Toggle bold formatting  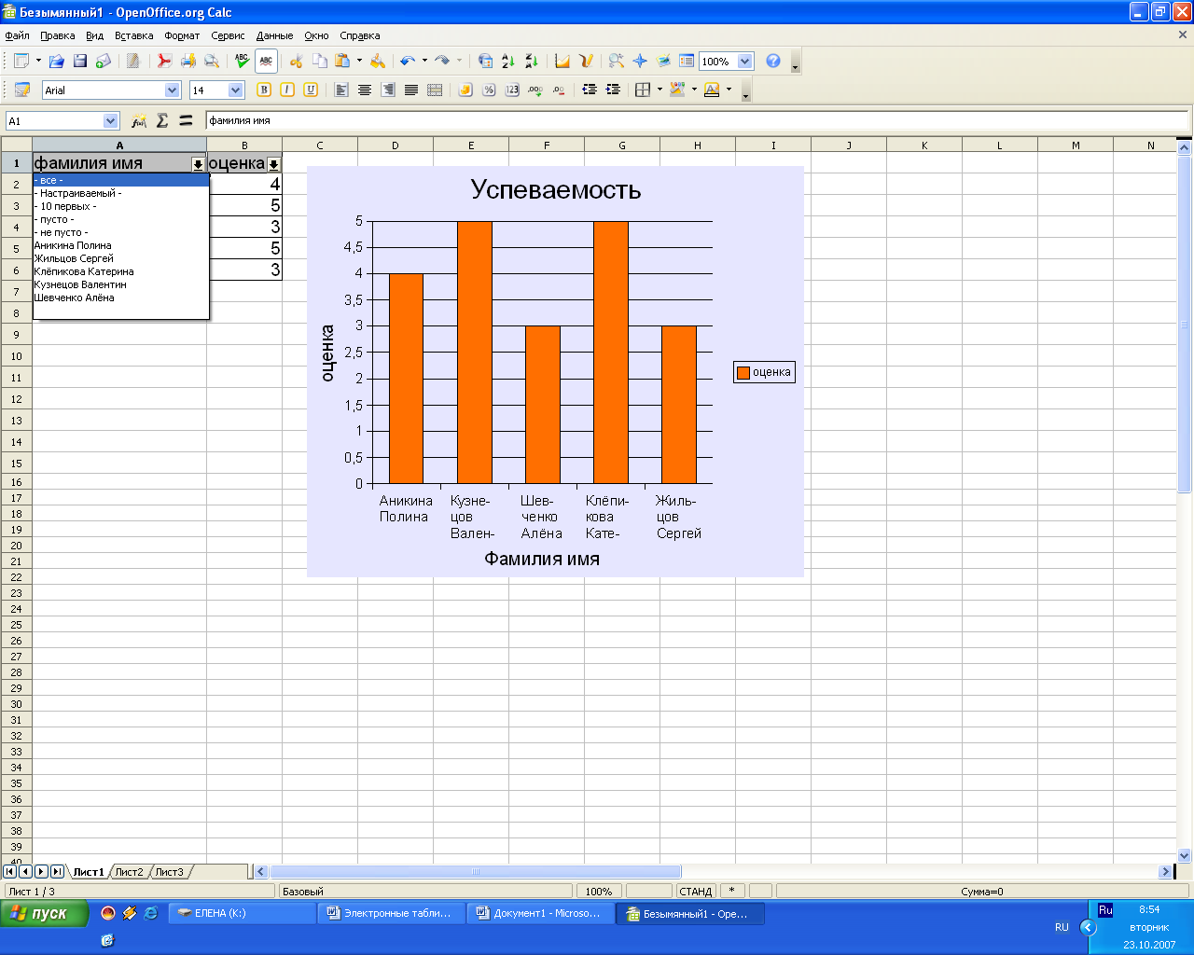264,90
